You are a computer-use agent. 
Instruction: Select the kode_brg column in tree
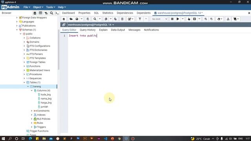(45, 95)
